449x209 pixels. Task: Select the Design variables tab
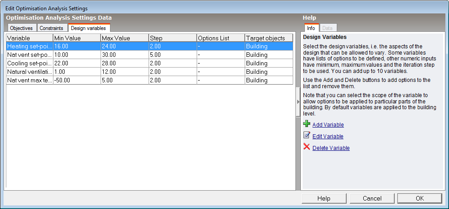click(x=88, y=28)
